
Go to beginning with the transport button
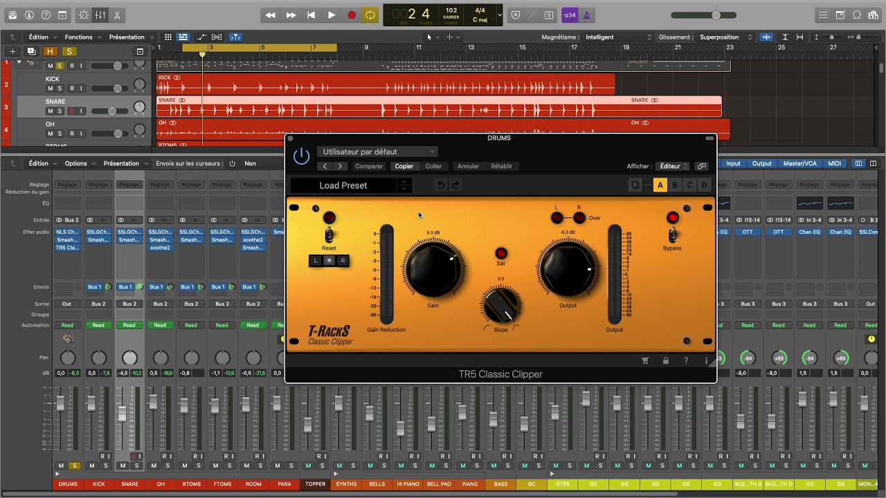[311, 15]
